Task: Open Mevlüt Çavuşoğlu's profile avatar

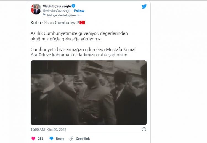Action: [36, 9]
